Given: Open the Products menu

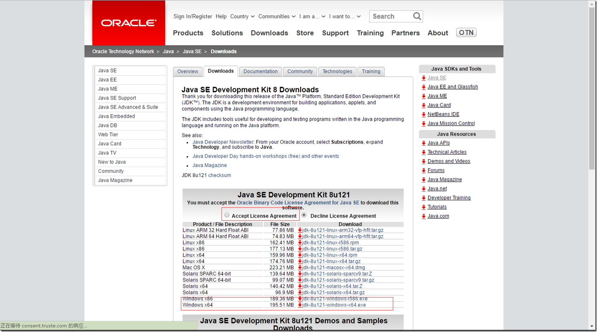Looking at the screenshot, I should [x=188, y=33].
